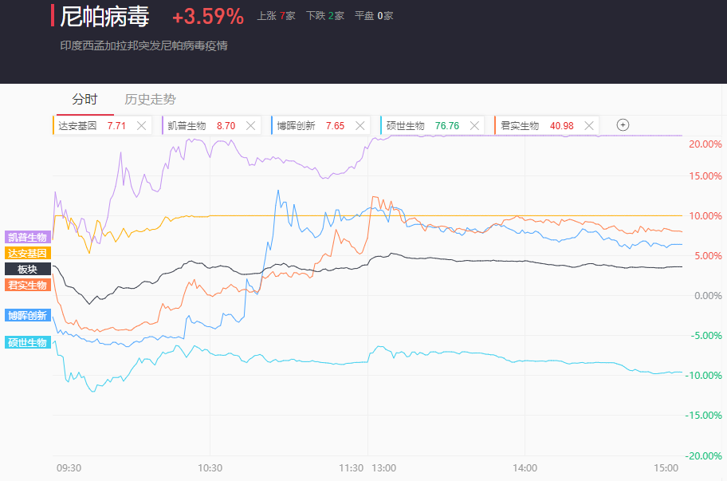Screen dimensions: 727x481
Task: Toggle the blue 博晖创新 line label
Action: (28, 315)
